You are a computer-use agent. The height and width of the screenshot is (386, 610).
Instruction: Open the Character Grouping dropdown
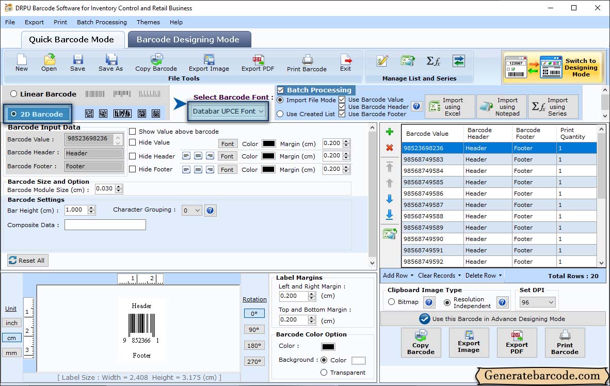pos(191,211)
